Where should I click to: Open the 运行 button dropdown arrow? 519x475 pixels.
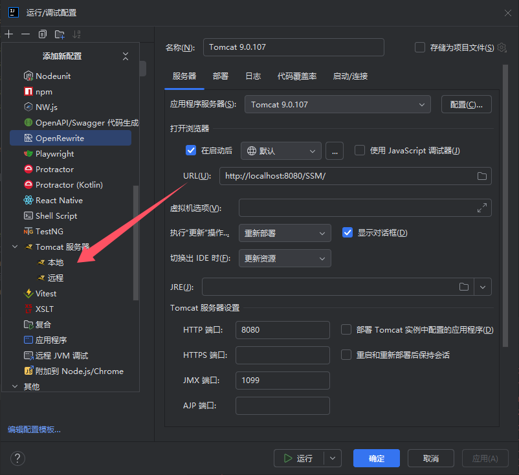click(x=333, y=458)
